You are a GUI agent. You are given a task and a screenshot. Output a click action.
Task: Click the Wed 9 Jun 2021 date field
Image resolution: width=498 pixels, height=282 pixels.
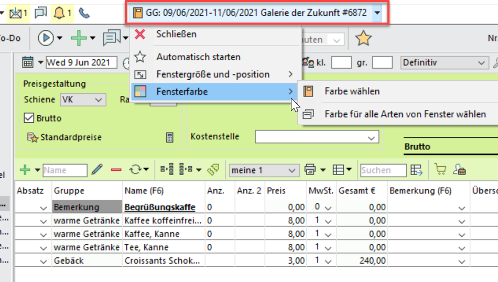(81, 63)
